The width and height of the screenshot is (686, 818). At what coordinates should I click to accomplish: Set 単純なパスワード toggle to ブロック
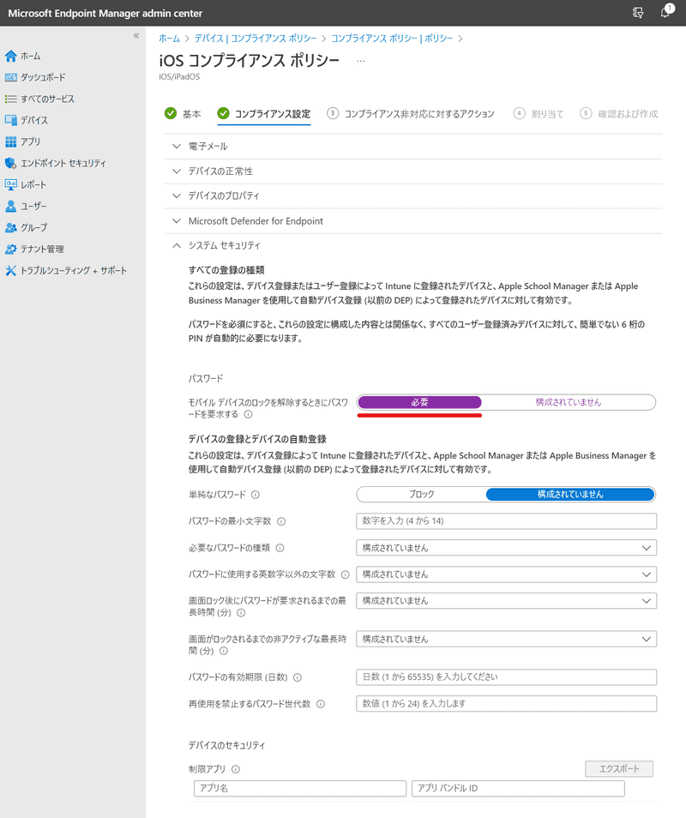420,495
